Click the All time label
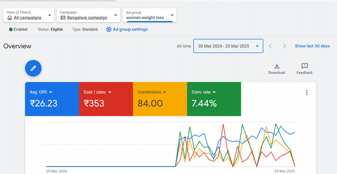The height and width of the screenshot is (174, 337). [184, 46]
